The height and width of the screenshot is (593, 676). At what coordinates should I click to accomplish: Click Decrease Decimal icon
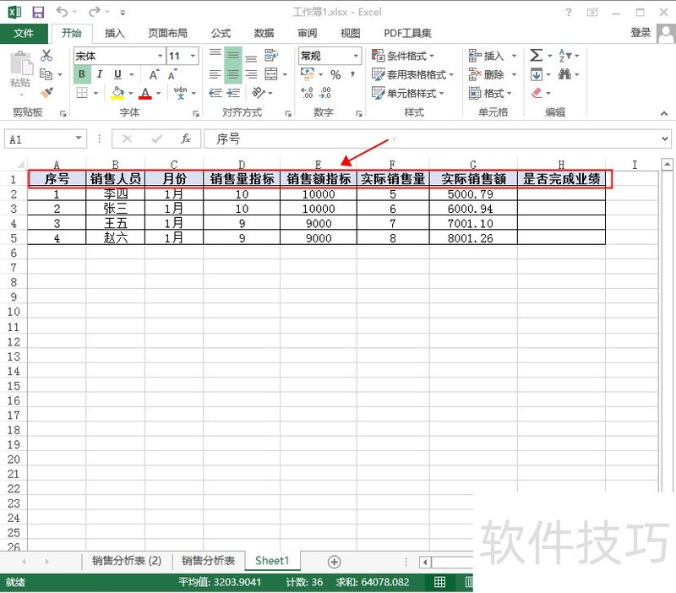pyautogui.click(x=325, y=93)
